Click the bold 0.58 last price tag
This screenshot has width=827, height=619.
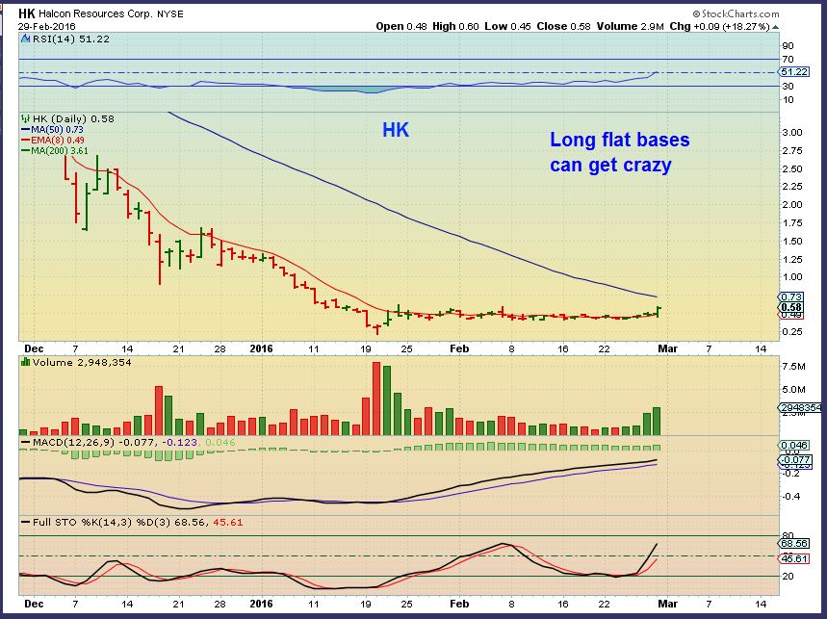791,307
